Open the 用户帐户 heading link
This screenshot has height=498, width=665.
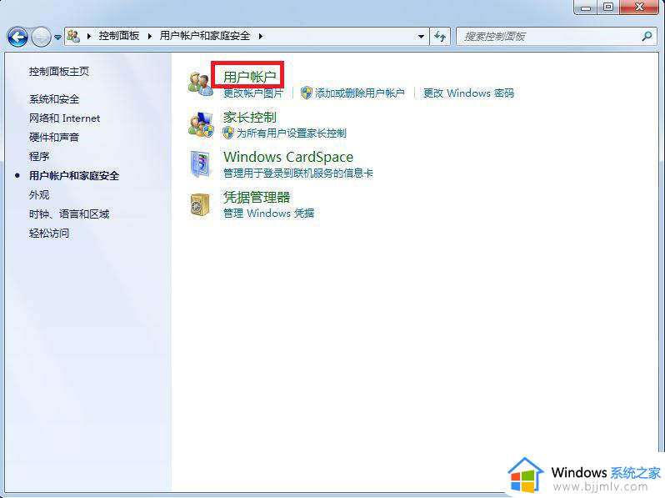tap(249, 77)
